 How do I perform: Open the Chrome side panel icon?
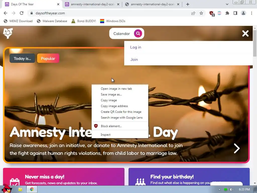tap(235, 13)
